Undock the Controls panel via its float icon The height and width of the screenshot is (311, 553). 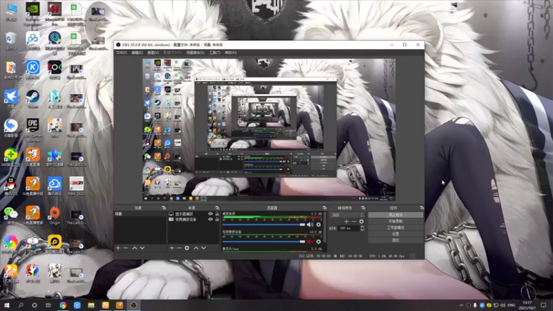click(x=422, y=208)
